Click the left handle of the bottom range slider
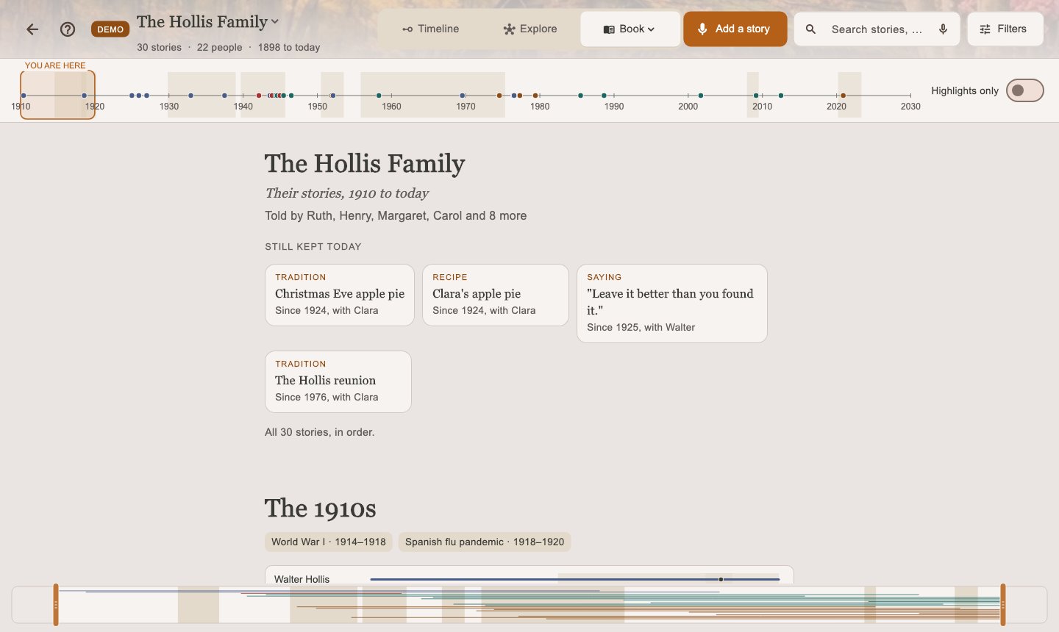This screenshot has height=632, width=1059. point(56,605)
